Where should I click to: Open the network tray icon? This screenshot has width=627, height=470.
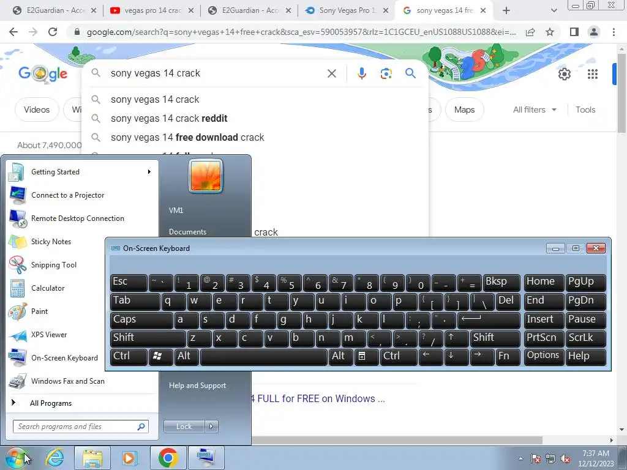[550, 459]
